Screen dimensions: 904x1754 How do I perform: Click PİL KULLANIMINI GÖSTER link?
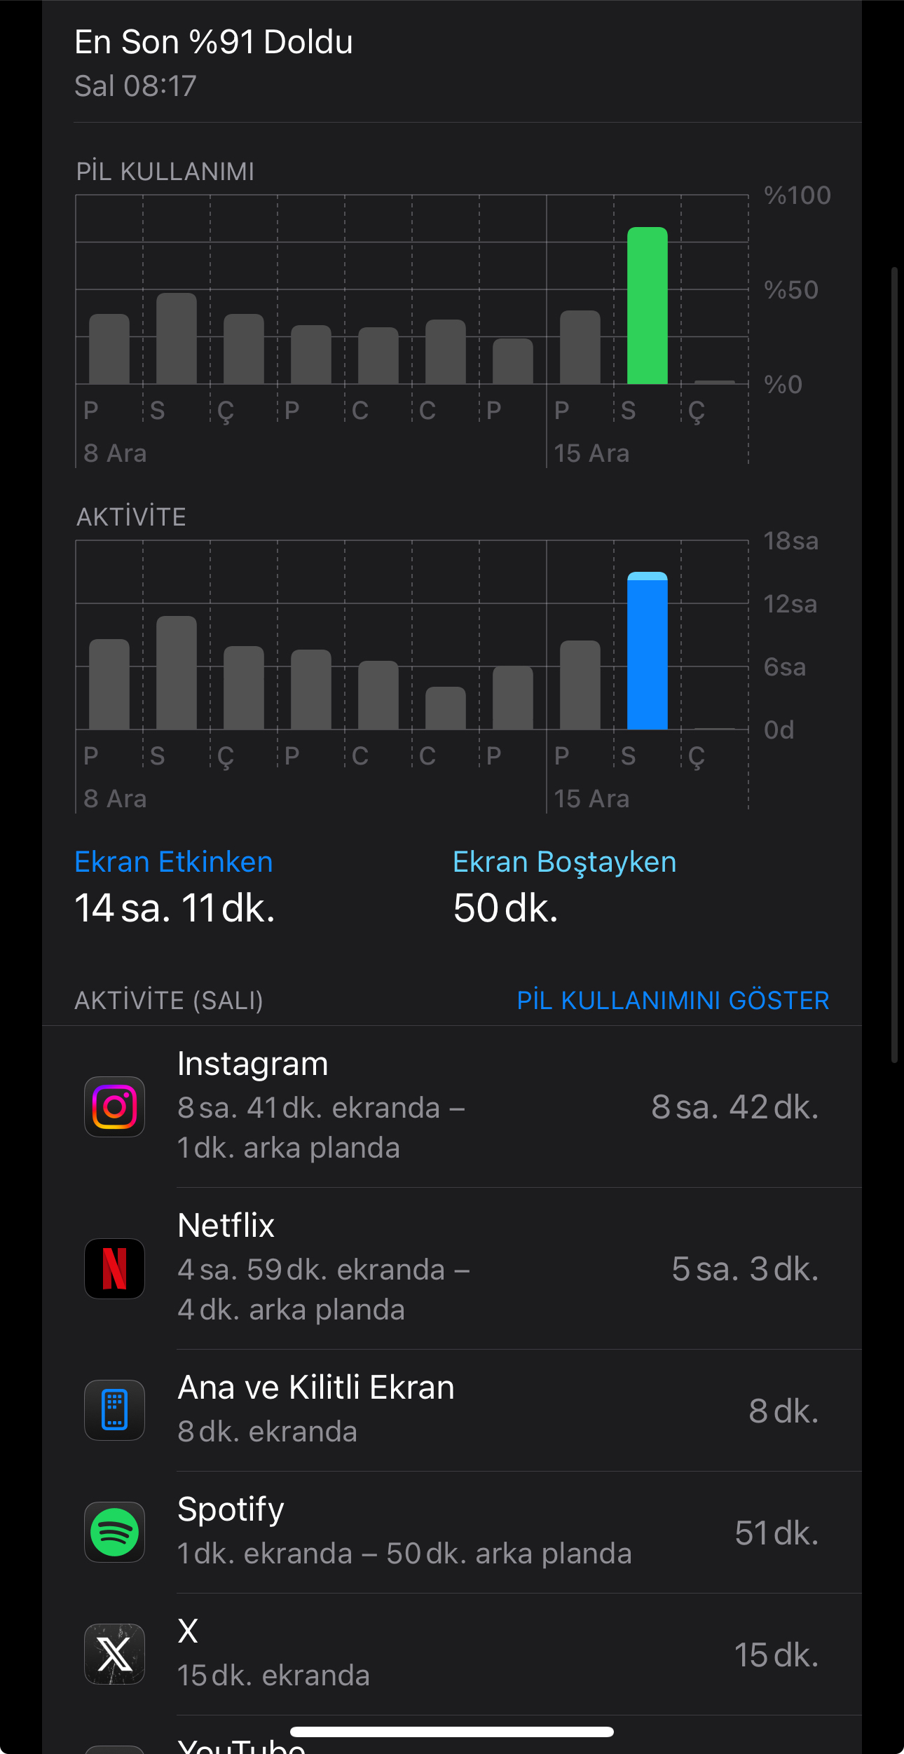pos(673,1000)
